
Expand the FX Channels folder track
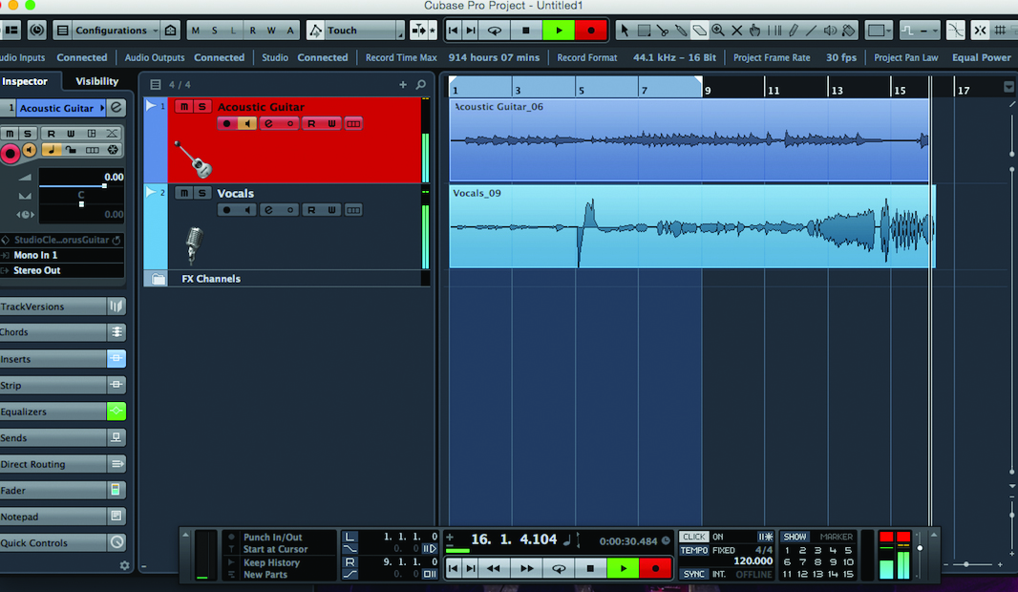click(x=157, y=278)
